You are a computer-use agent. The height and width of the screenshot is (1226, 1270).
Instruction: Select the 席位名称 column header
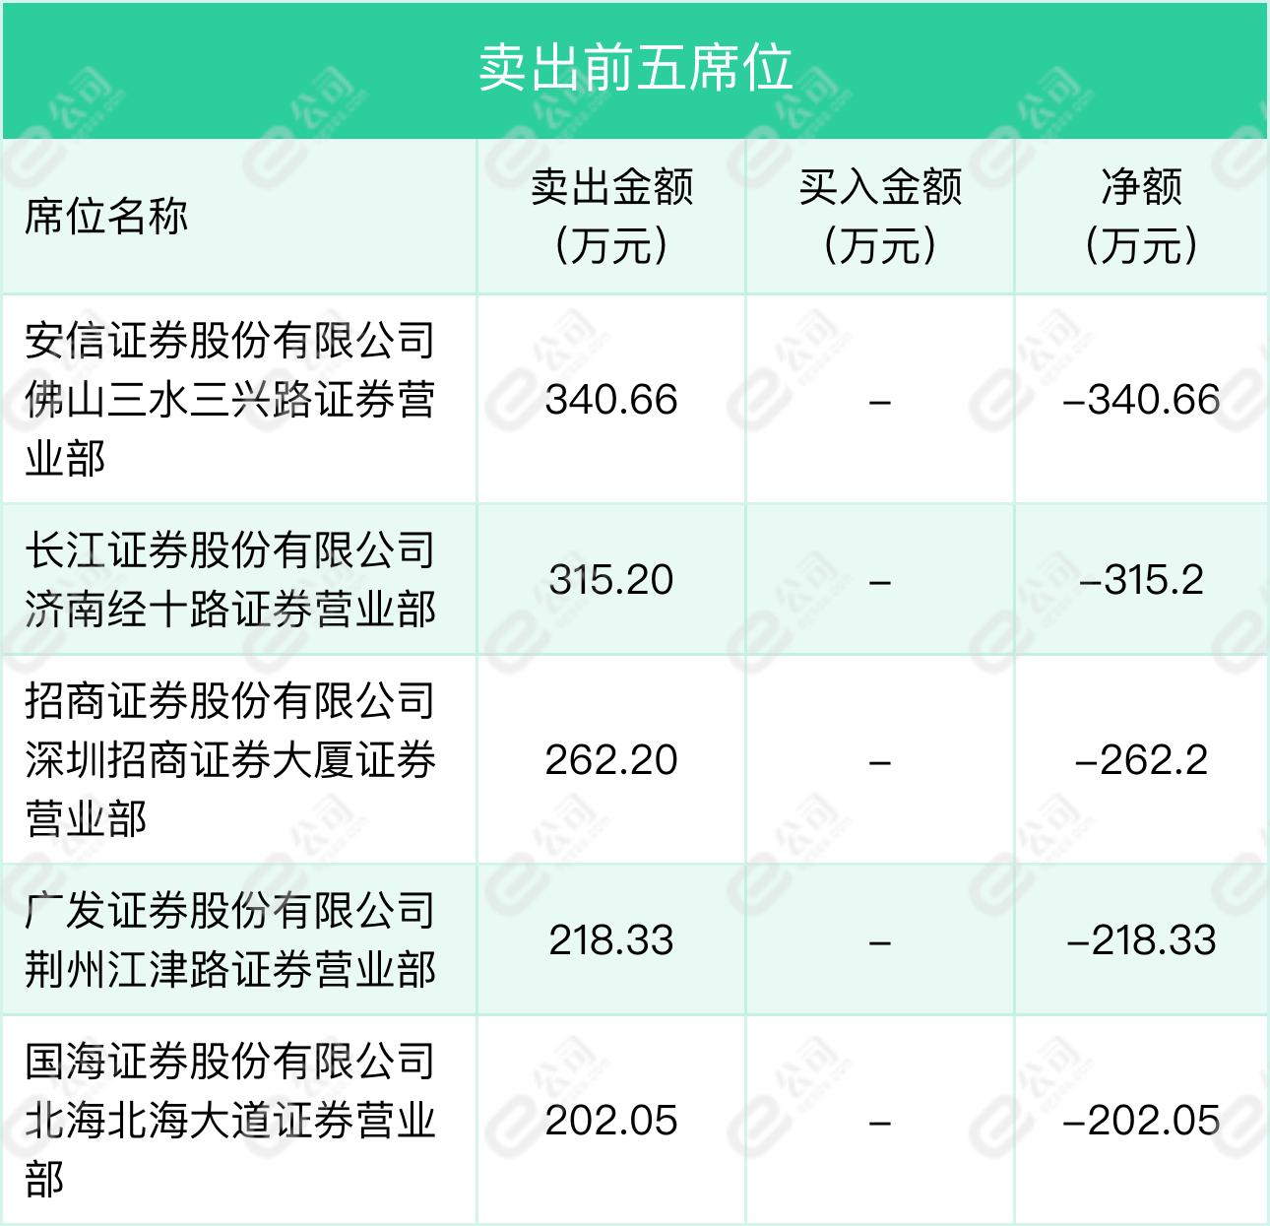pos(106,216)
